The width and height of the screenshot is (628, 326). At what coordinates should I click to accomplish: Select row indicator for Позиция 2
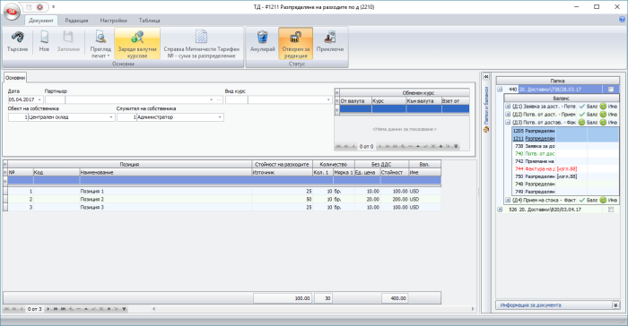[x=5, y=199]
